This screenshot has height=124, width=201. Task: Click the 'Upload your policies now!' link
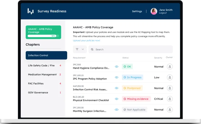[87, 40]
